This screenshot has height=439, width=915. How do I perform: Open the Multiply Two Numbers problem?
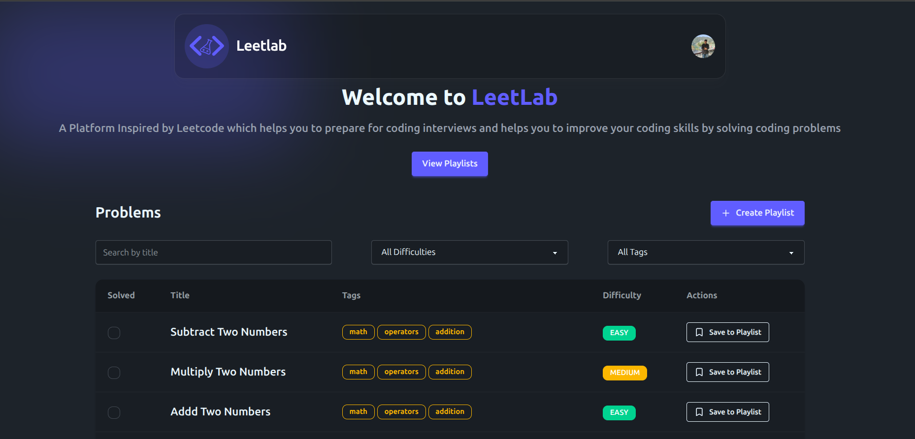(228, 372)
